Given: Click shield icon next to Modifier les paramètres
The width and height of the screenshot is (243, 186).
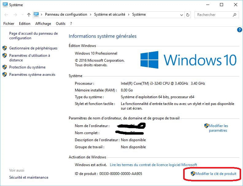Looking at the screenshot, I should click(x=206, y=126).
